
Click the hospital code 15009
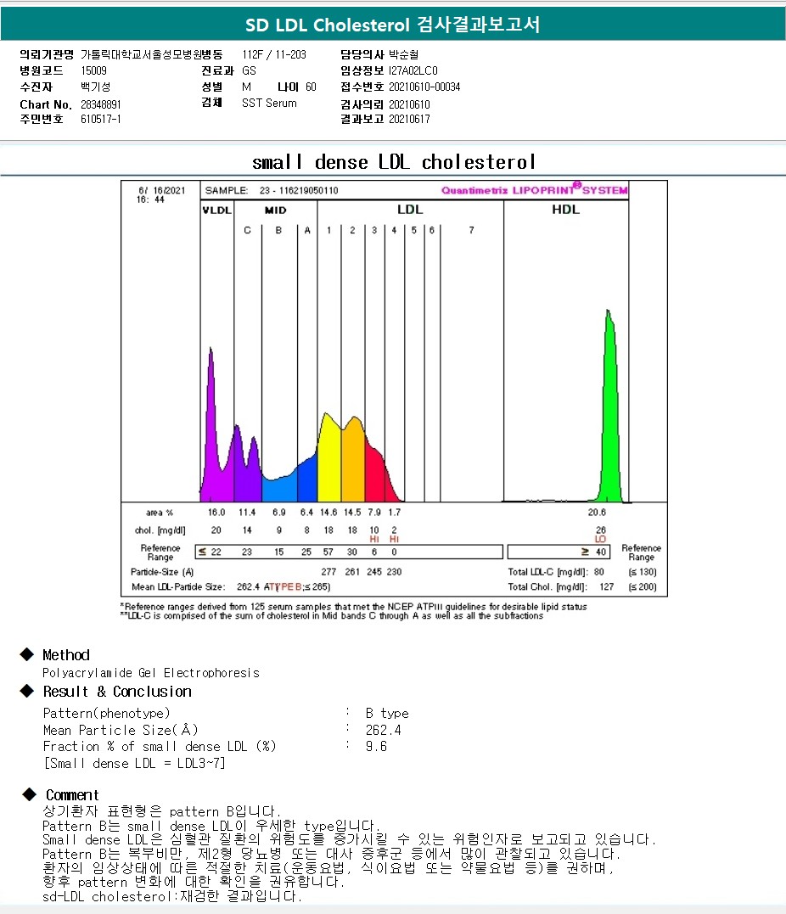pyautogui.click(x=94, y=70)
